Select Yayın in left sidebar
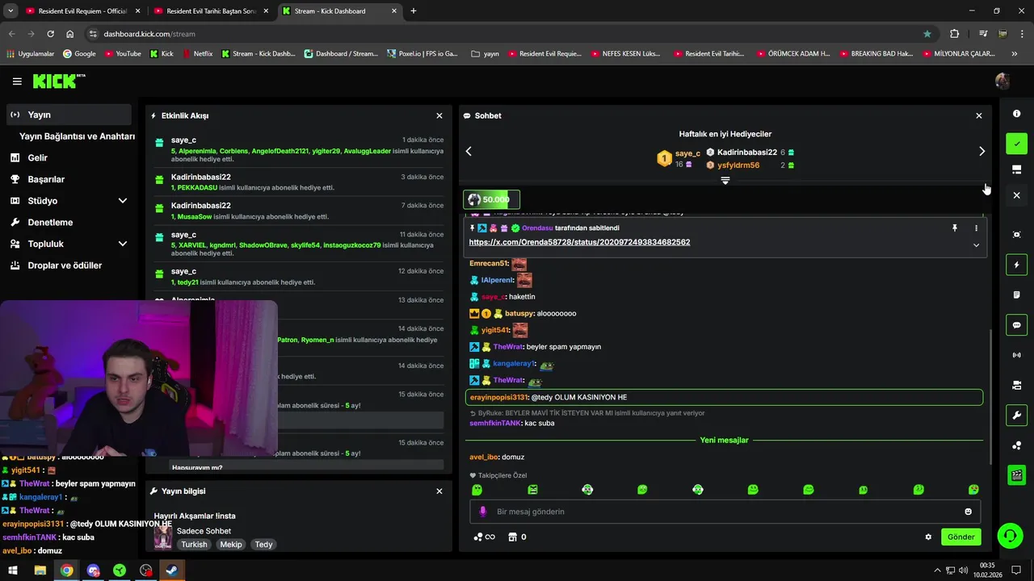Screen dimensions: 1034x581 68,115
